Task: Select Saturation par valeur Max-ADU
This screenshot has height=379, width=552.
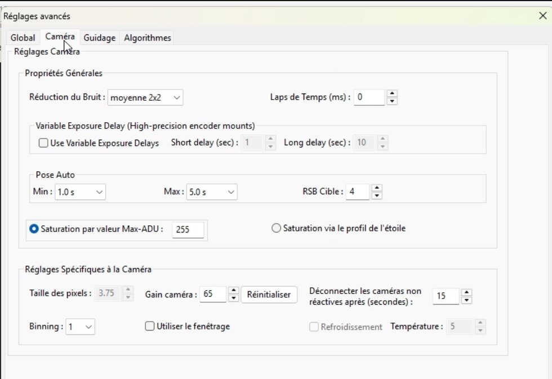Action: (x=35, y=228)
